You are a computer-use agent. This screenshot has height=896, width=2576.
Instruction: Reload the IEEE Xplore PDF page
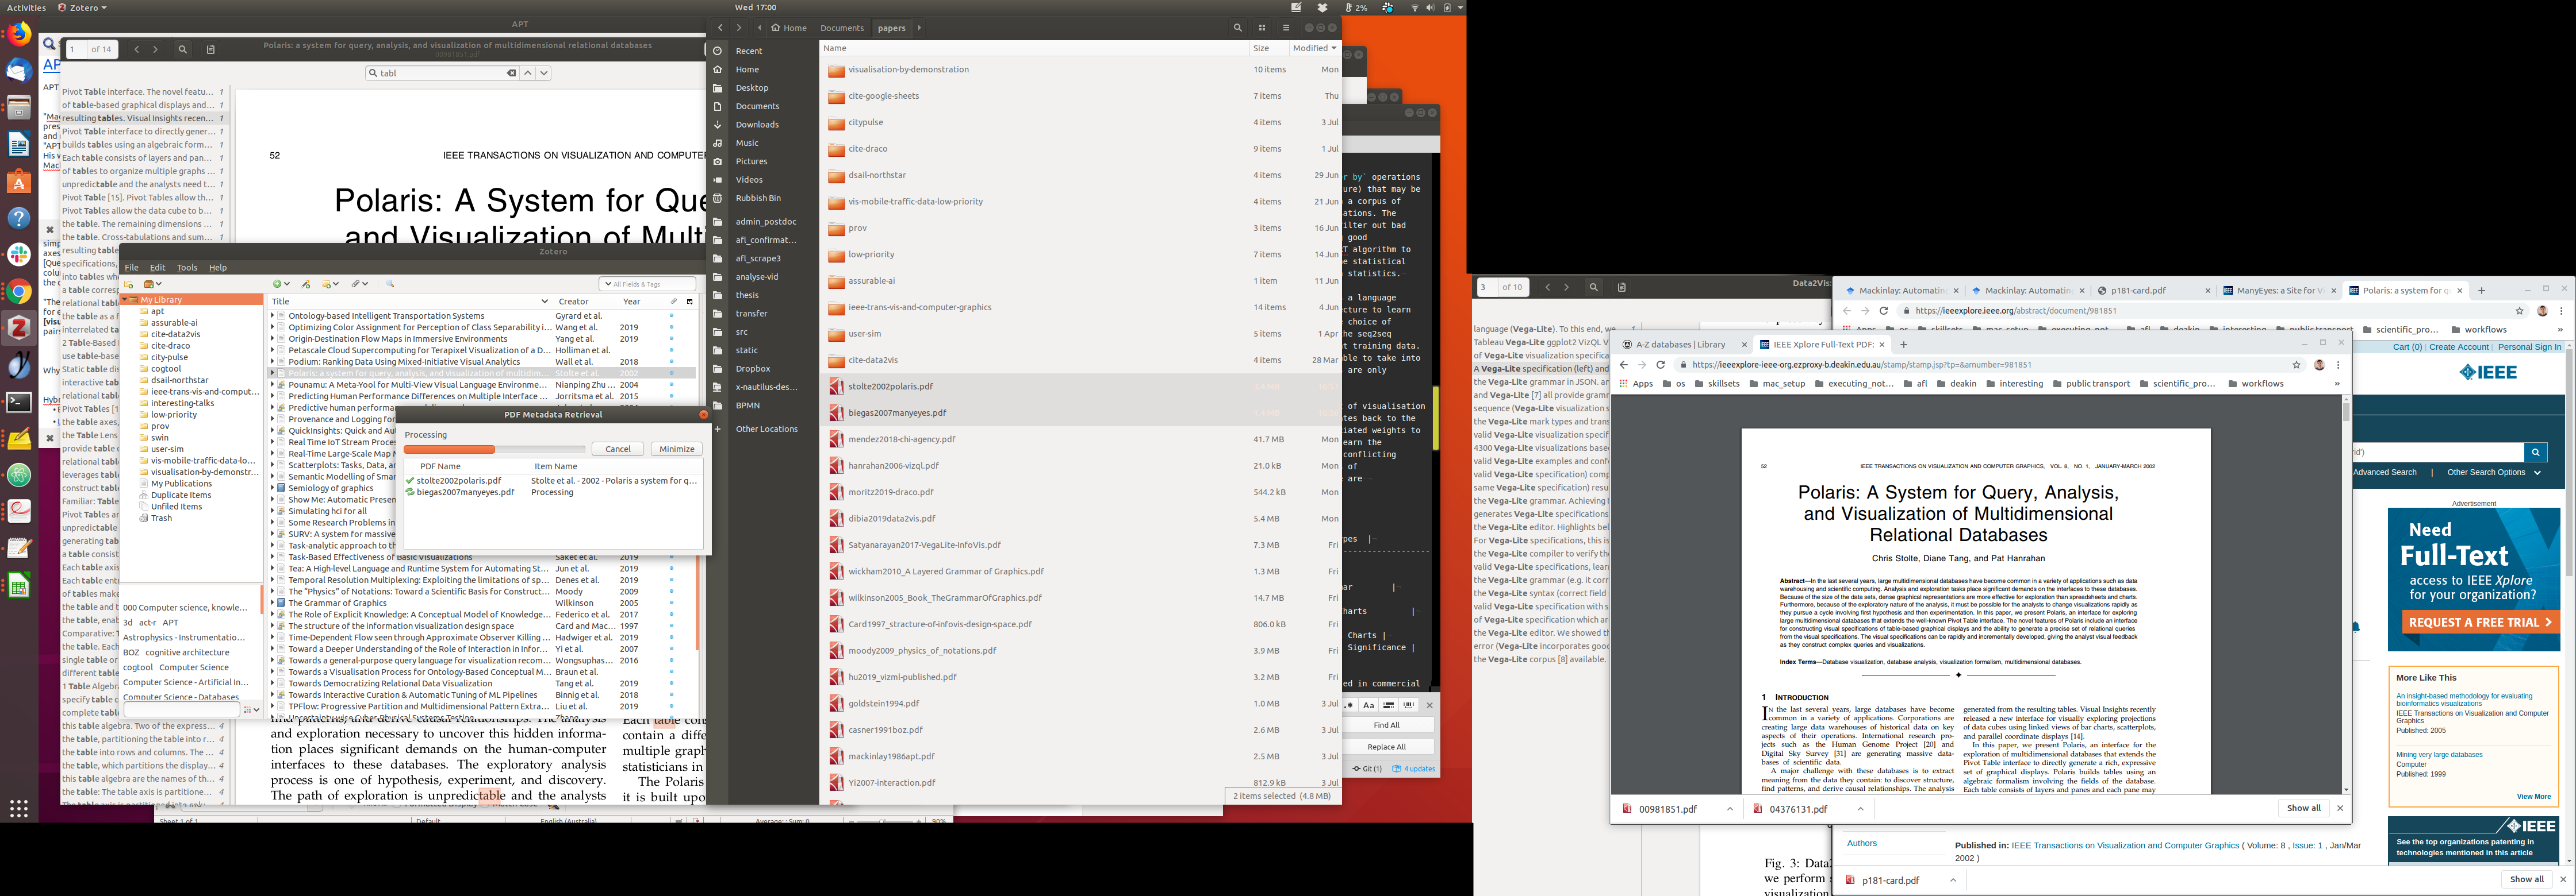[x=1661, y=365]
